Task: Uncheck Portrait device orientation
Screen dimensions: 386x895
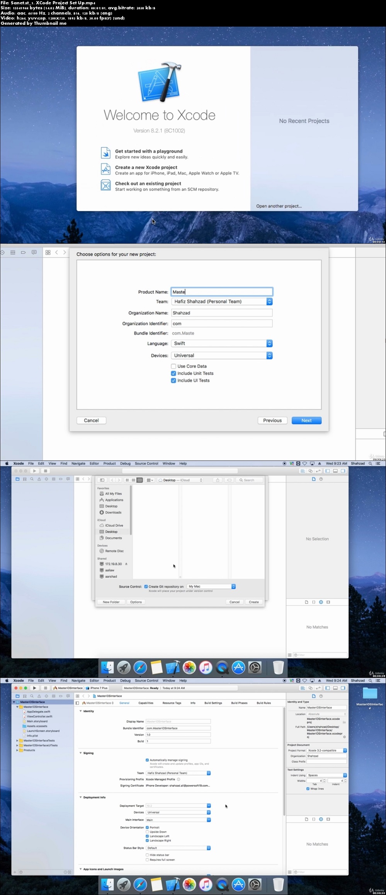Action: pyautogui.click(x=147, y=827)
